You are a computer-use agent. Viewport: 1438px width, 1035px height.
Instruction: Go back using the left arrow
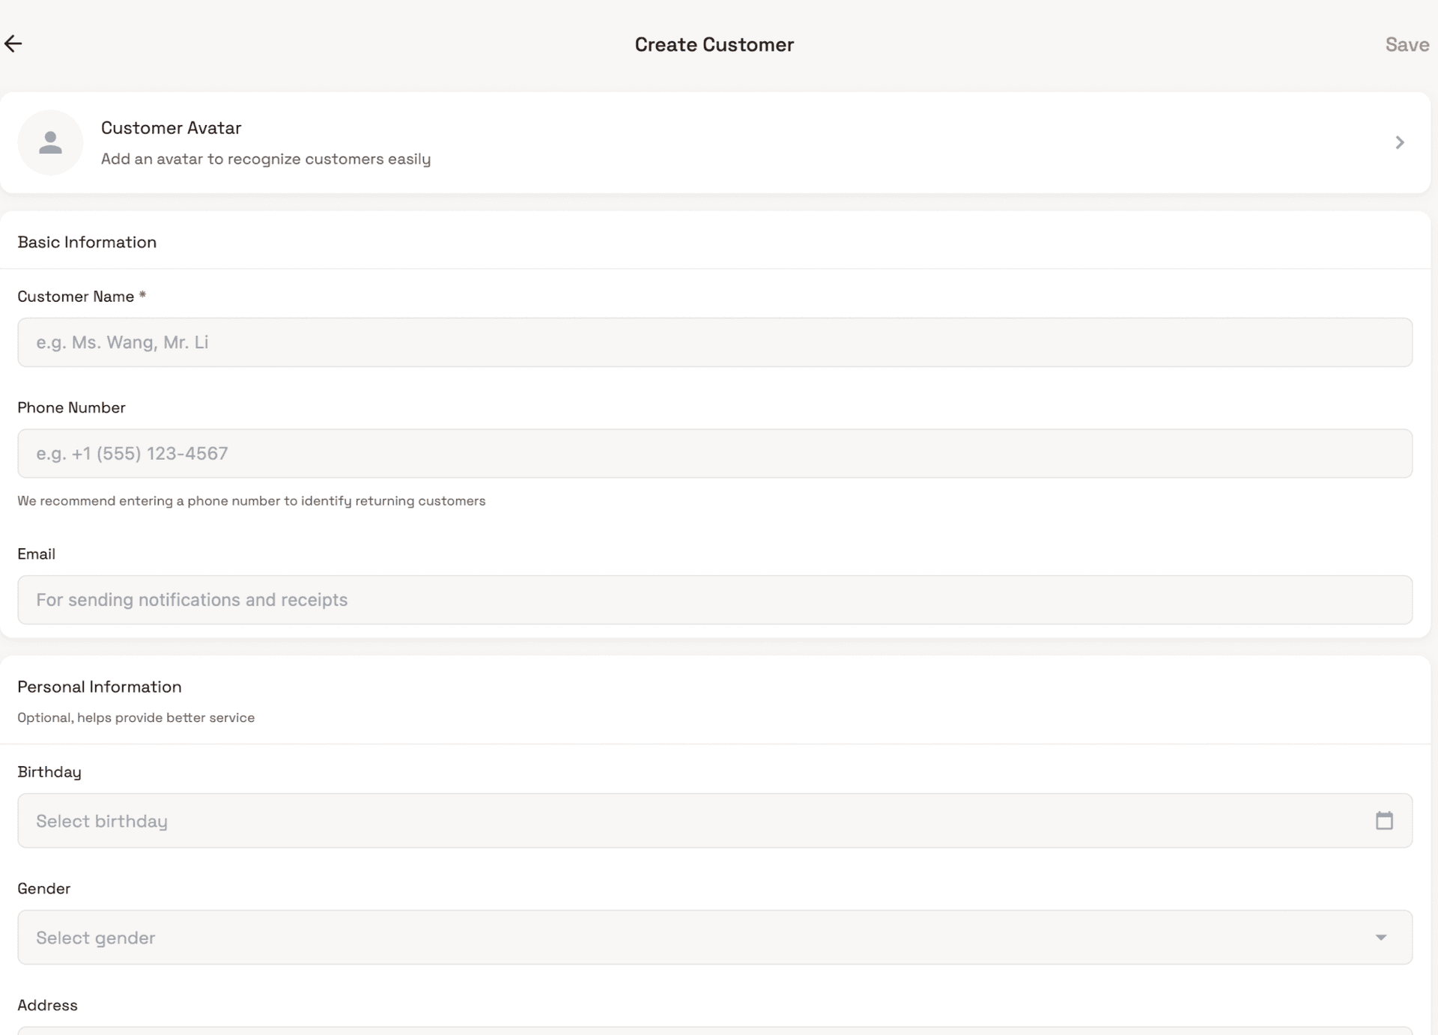[13, 44]
